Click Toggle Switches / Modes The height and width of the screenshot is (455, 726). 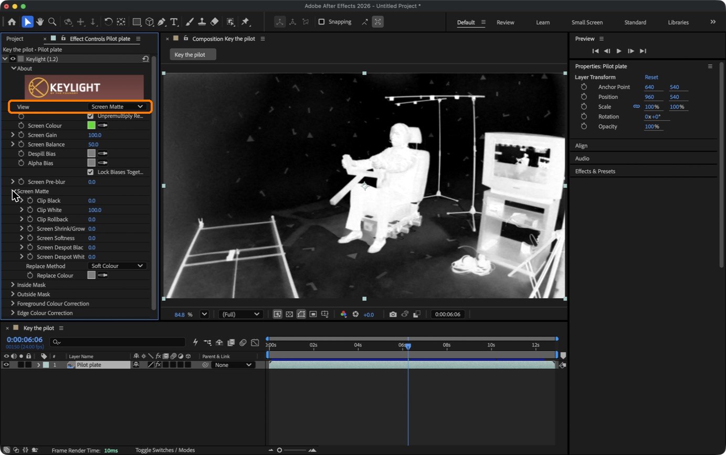(x=165, y=450)
